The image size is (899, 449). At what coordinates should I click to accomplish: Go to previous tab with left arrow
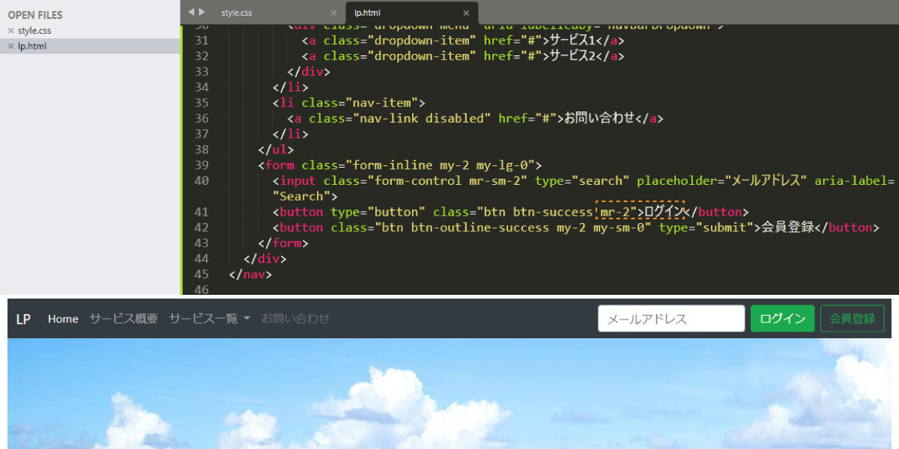pos(190,12)
